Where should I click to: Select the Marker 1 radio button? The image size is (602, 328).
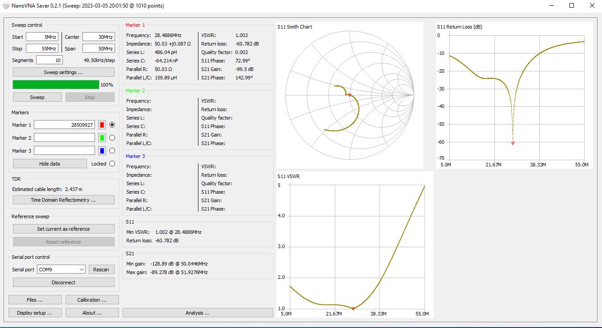112,125
